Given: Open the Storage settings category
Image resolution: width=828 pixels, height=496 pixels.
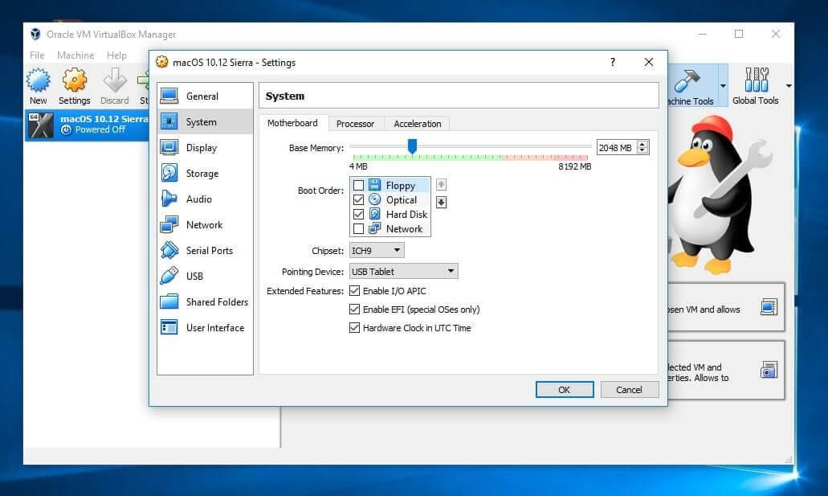Looking at the screenshot, I should click(x=205, y=174).
